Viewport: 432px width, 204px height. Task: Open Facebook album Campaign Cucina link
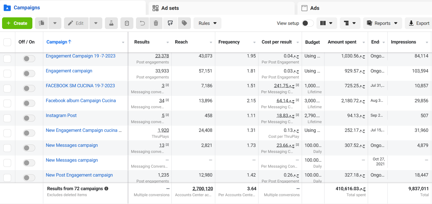click(81, 101)
